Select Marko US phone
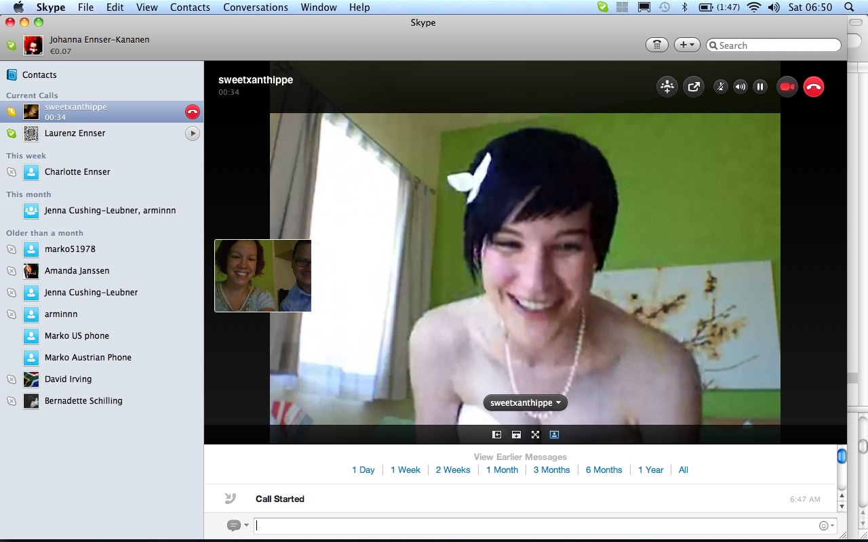This screenshot has height=542, width=868. pyautogui.click(x=102, y=336)
